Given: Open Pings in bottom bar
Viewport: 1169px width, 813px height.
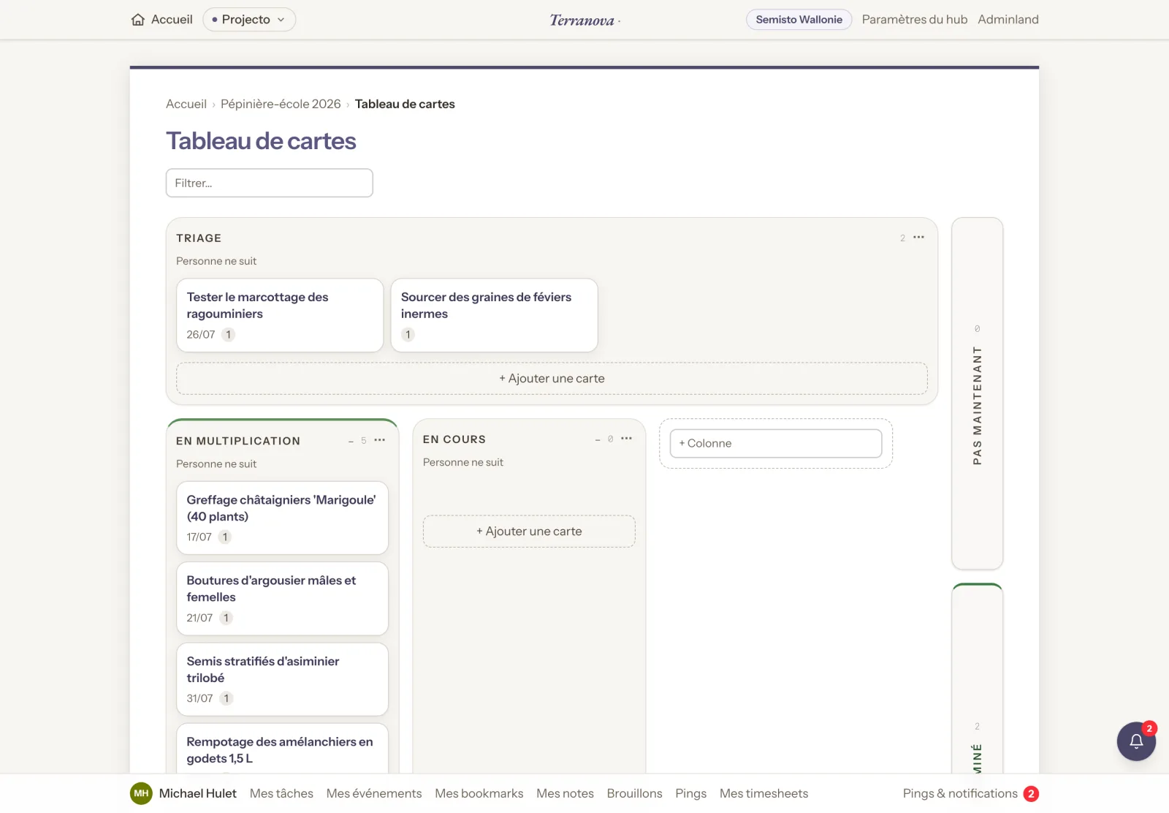Looking at the screenshot, I should pyautogui.click(x=691, y=793).
